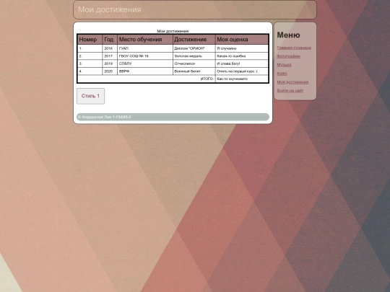Click the "Меню" sidebar heading
Viewport: 390px width, 292px height.
coord(288,35)
